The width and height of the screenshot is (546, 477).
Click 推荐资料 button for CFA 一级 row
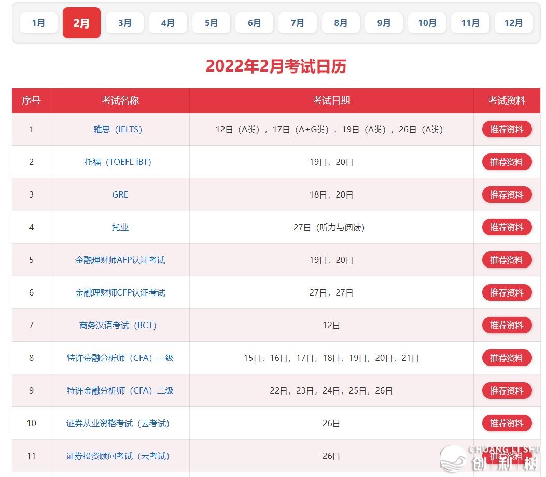(507, 358)
